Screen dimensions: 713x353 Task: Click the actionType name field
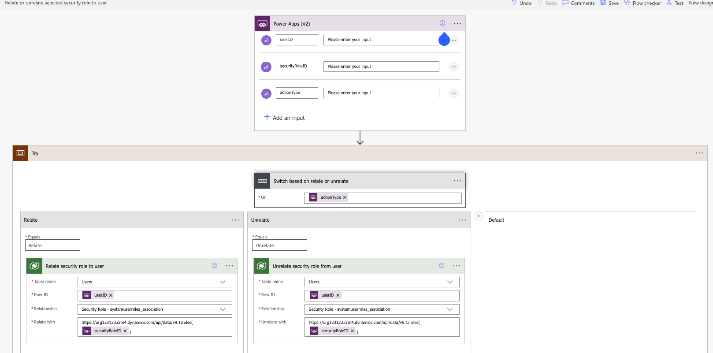coord(297,93)
